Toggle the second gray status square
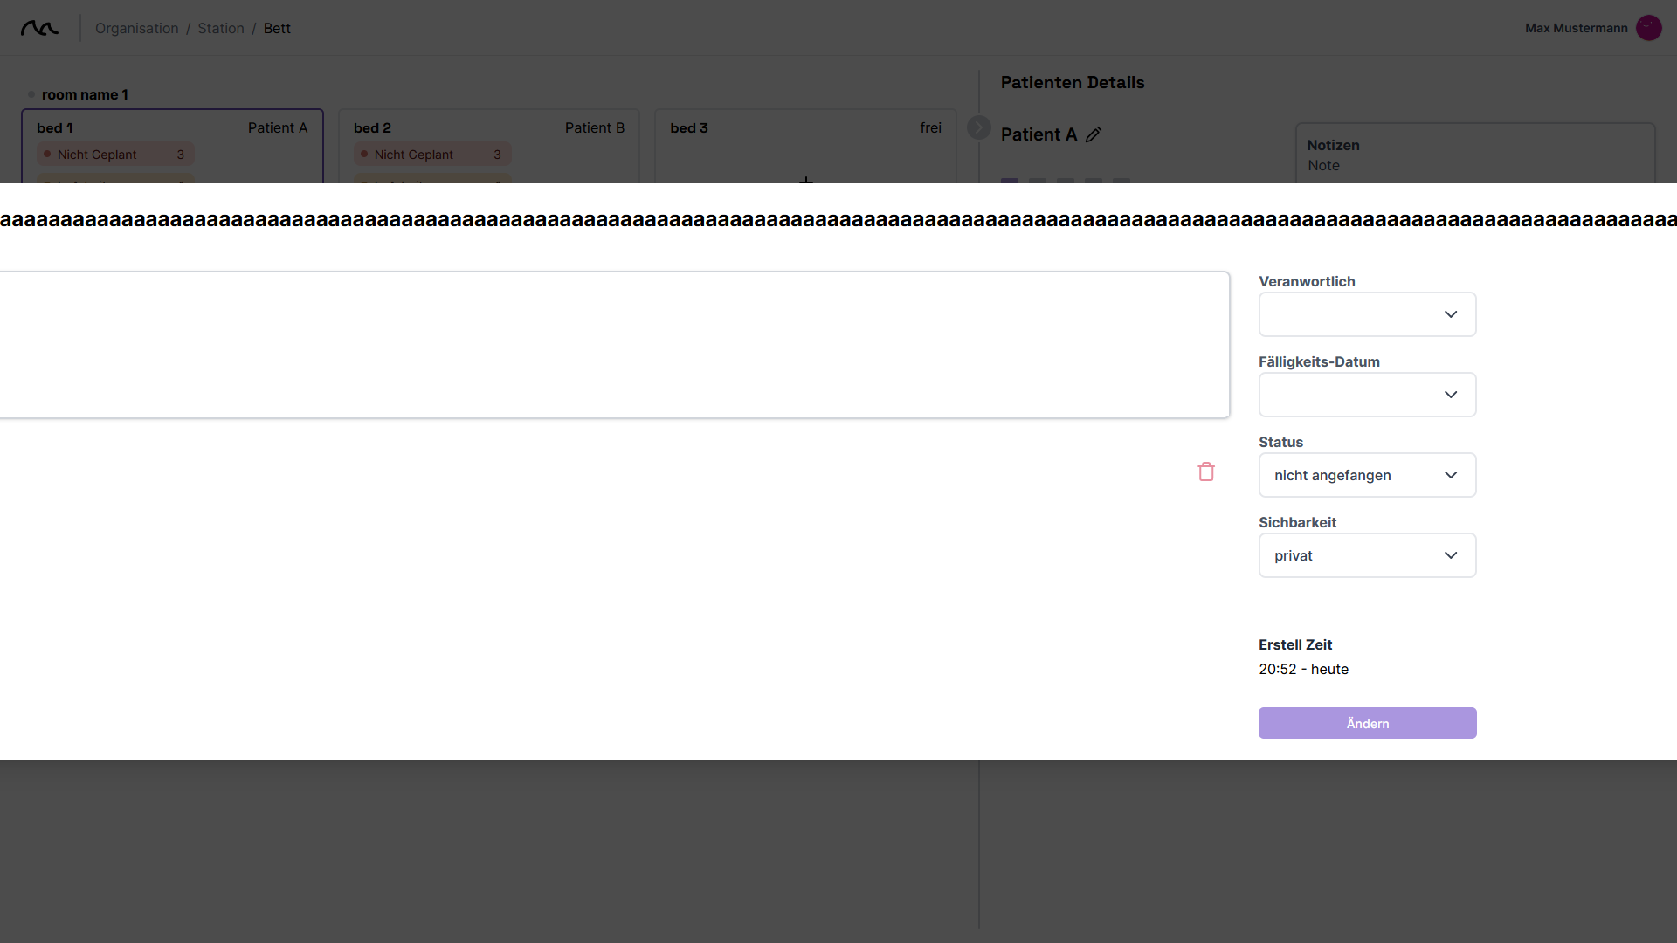1677x943 pixels. (1038, 181)
